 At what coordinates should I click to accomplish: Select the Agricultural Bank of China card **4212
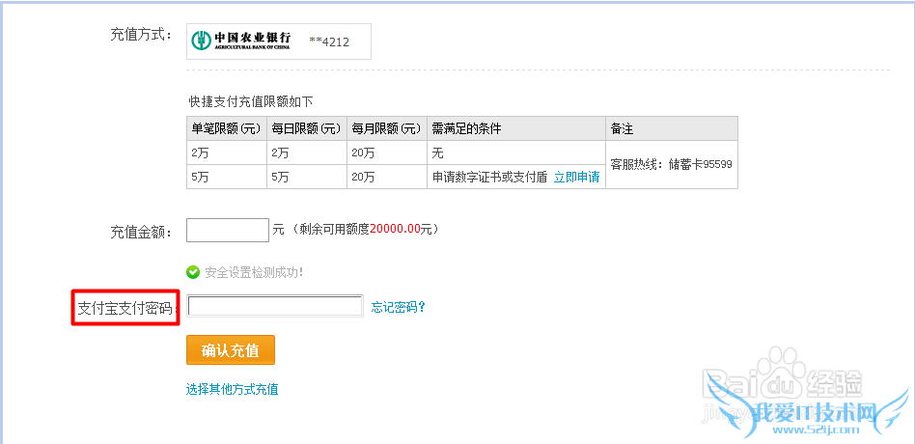coord(279,42)
